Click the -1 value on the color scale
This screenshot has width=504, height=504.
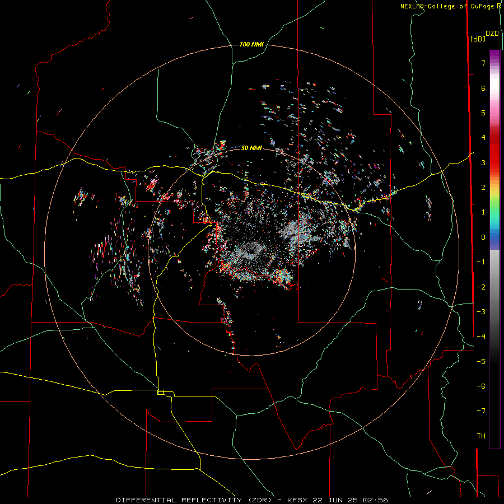coord(481,262)
